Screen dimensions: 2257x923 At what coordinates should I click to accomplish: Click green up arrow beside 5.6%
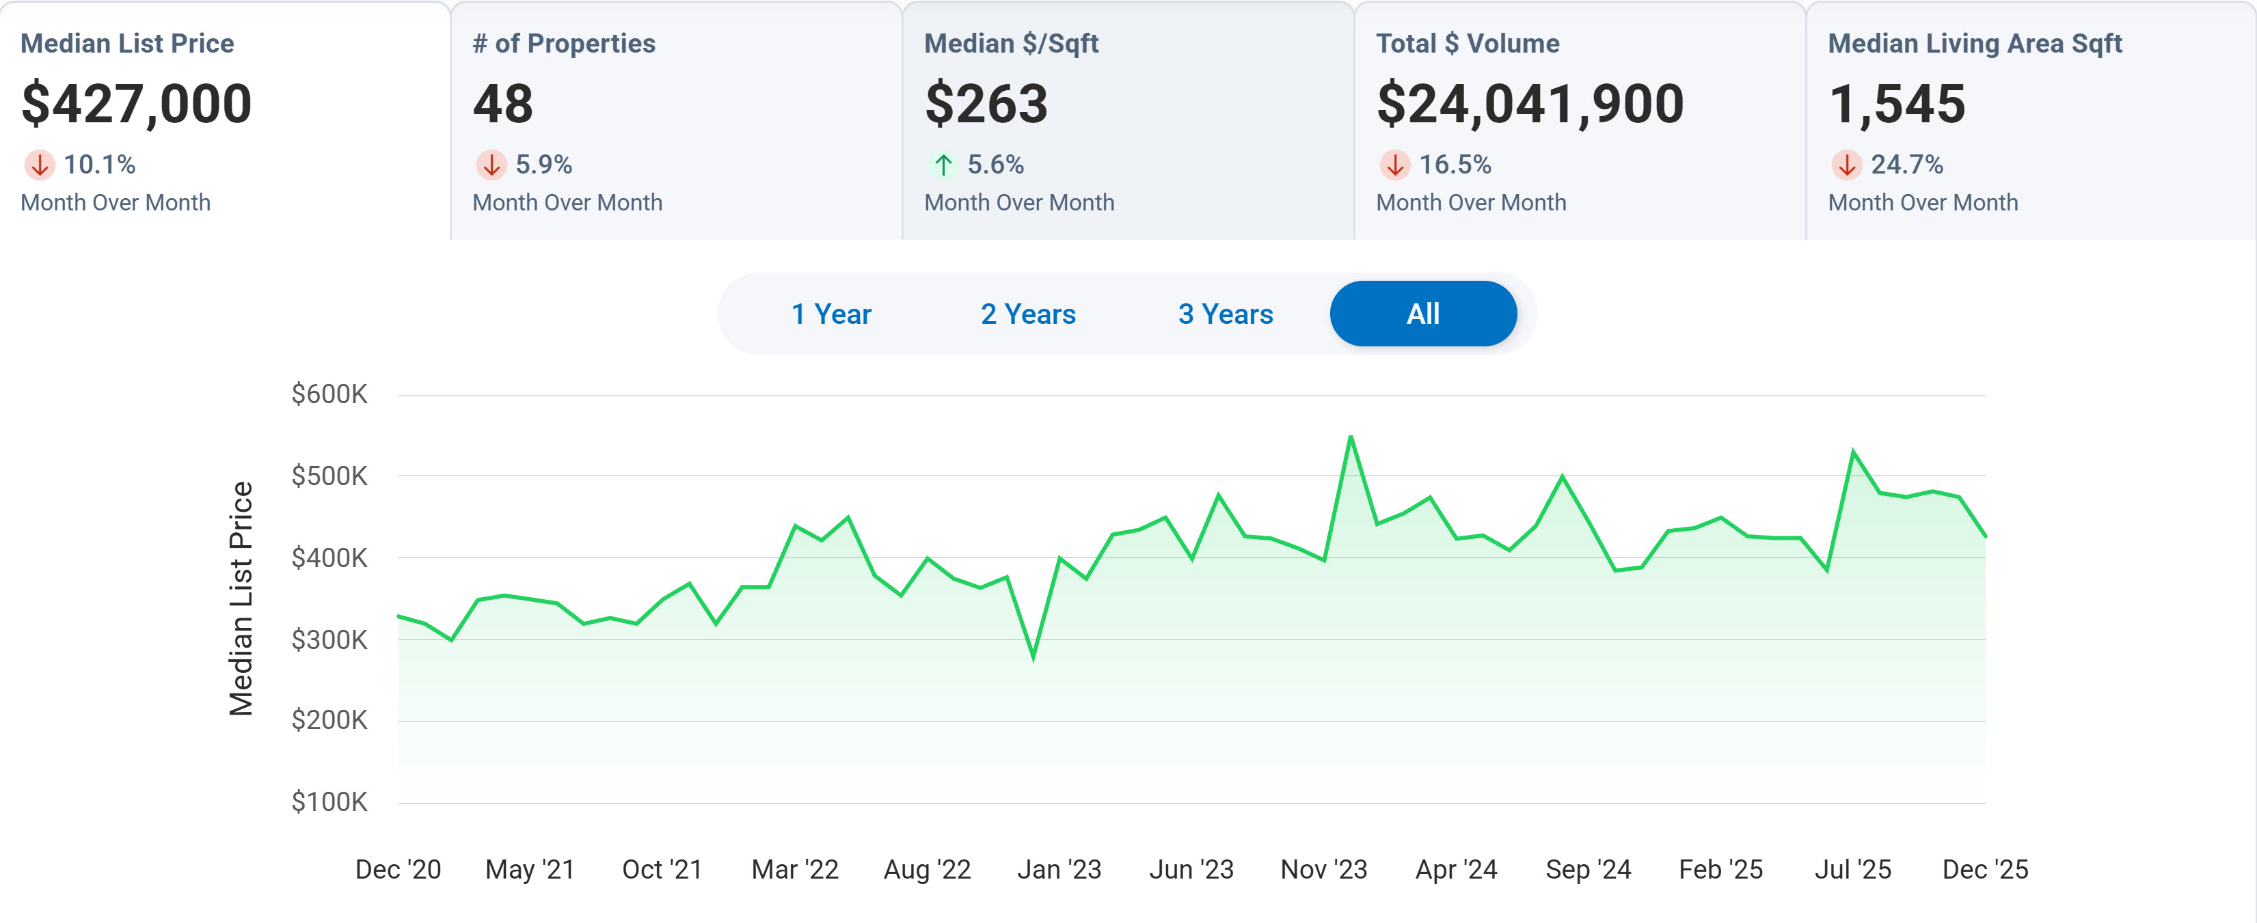click(943, 165)
